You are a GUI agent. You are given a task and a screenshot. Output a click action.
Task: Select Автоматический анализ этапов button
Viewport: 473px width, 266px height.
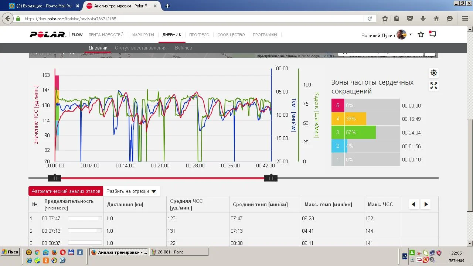[66, 191]
